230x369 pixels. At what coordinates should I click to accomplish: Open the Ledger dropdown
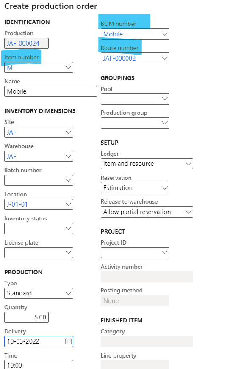[x=147, y=164]
